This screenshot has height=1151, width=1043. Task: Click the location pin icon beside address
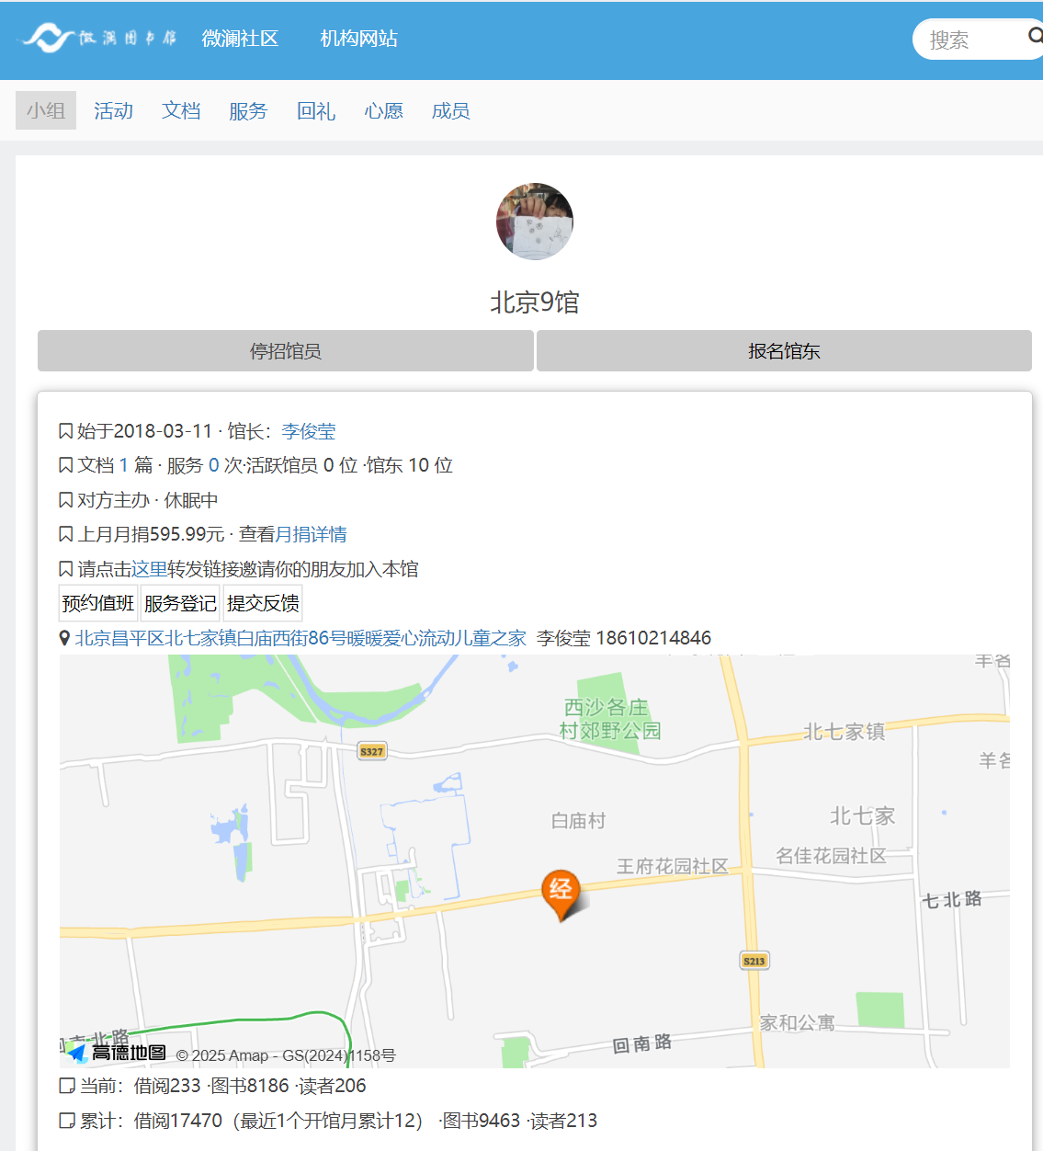pyautogui.click(x=65, y=638)
